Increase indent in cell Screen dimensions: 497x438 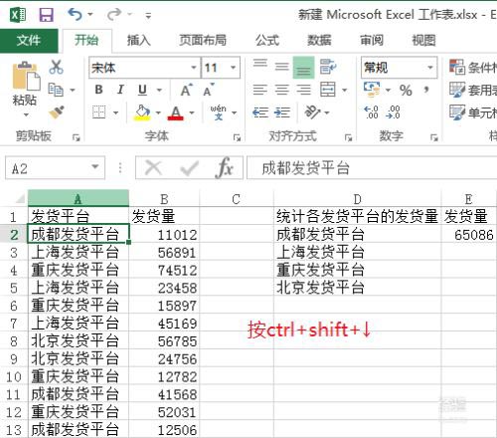(x=282, y=112)
